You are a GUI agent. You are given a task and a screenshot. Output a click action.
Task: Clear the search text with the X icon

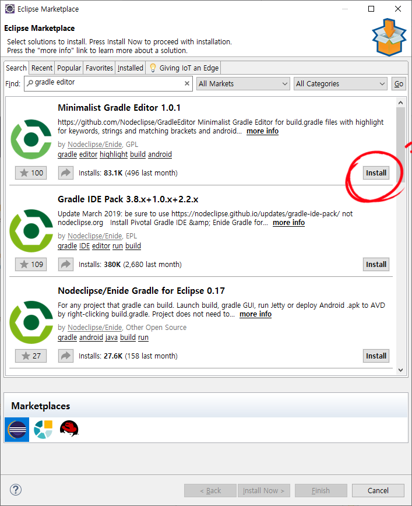coord(187,83)
